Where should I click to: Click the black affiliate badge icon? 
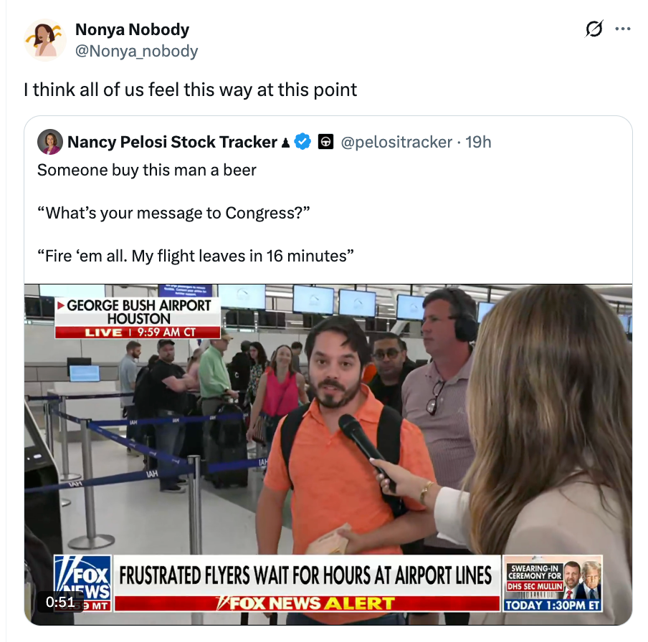coord(325,142)
